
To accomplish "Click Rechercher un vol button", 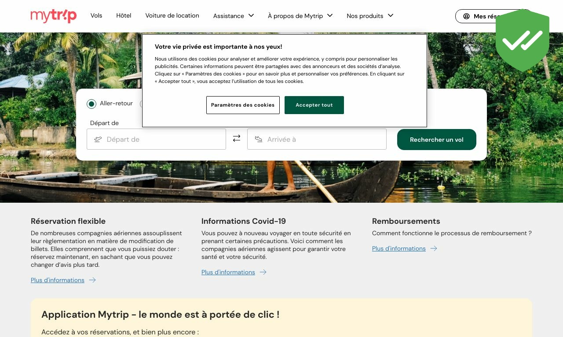I will (437, 140).
